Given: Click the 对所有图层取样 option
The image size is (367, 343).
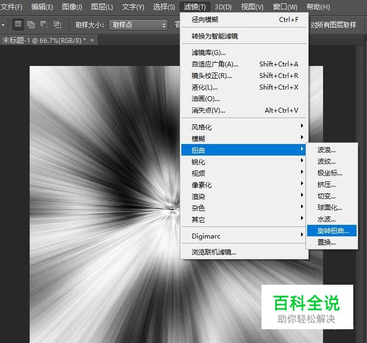Looking at the screenshot, I should pyautogui.click(x=333, y=25).
